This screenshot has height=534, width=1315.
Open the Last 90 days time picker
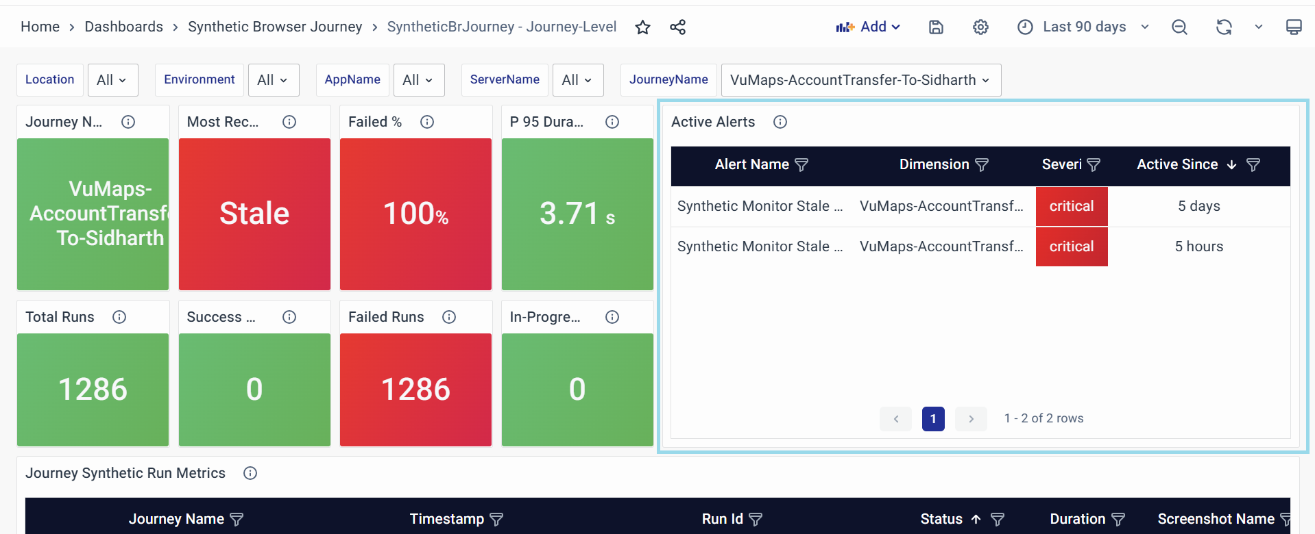[1083, 27]
